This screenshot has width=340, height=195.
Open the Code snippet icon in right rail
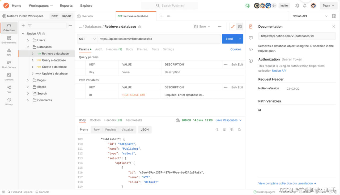click(251, 49)
